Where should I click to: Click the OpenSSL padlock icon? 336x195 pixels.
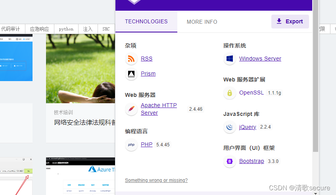click(230, 93)
